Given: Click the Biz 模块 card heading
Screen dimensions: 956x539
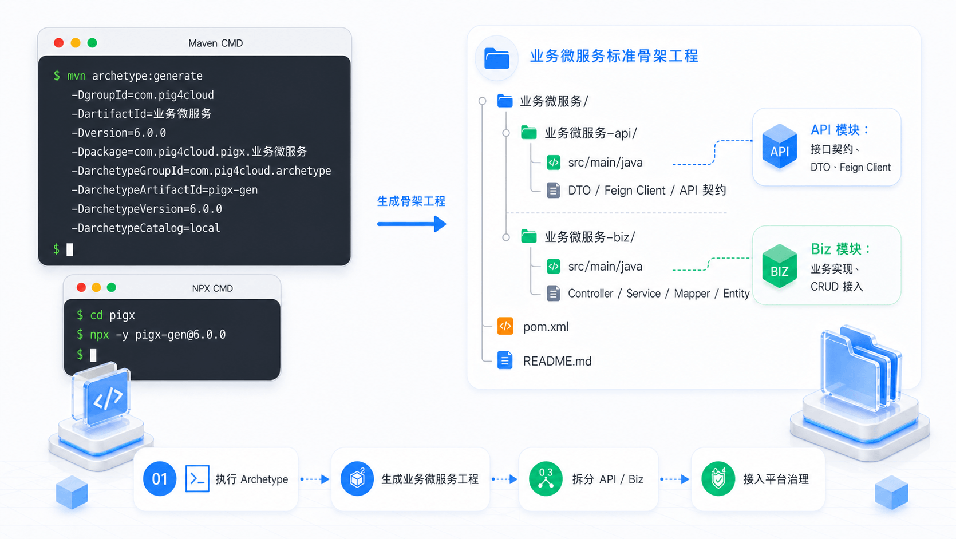Looking at the screenshot, I should point(840,249).
